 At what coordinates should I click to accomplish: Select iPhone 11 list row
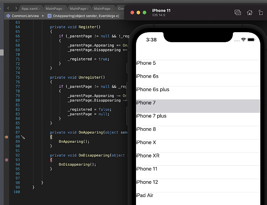pos(198,172)
